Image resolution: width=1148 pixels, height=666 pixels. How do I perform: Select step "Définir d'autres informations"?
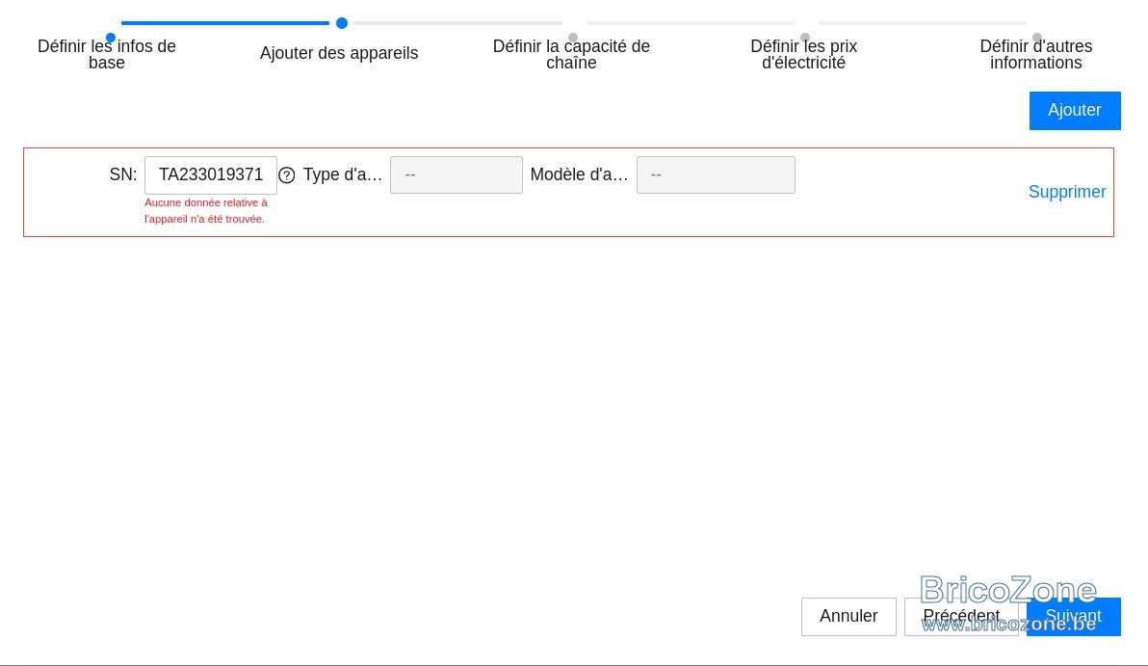click(x=1035, y=54)
